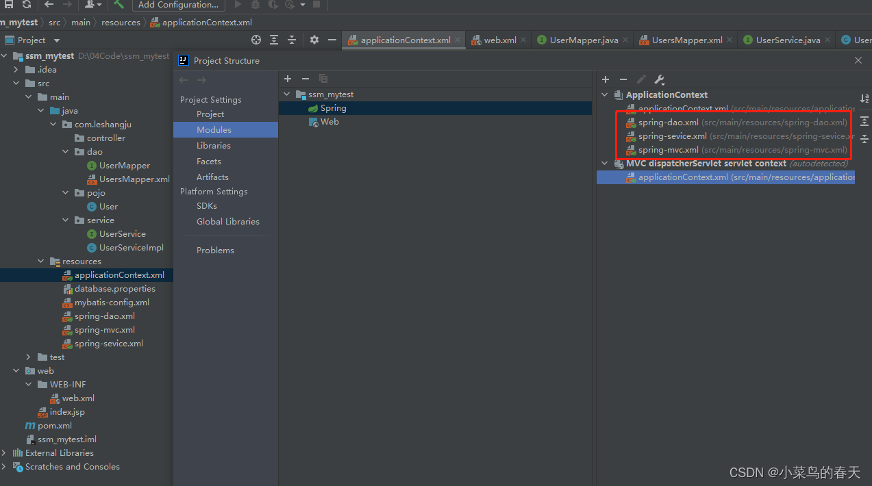
Task: Open Libraries in Project Structure sidebar
Action: [214, 145]
